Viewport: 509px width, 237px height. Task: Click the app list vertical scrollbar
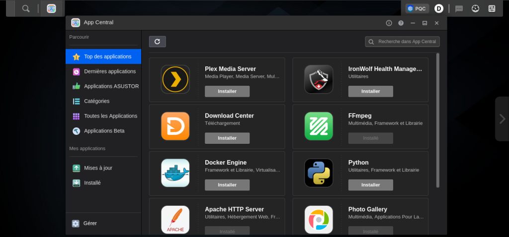tap(438, 120)
